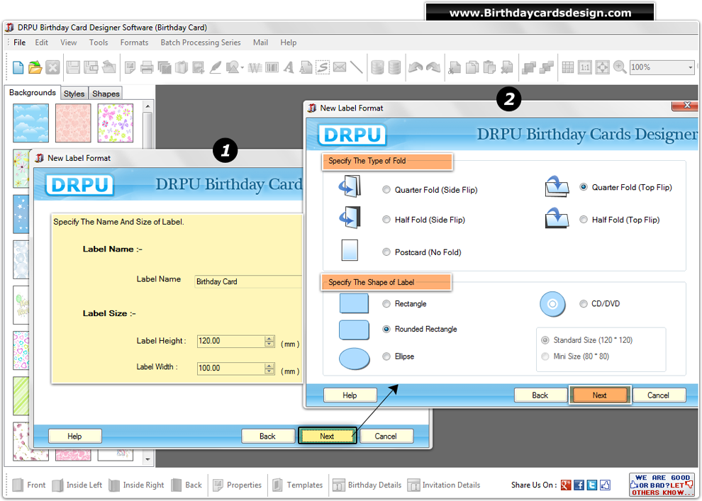Switch to the Shapes tab
Viewport: 702px width, 501px height.
pos(106,94)
